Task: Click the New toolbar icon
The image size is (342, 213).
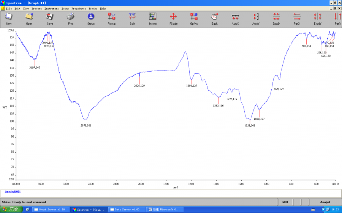Action: (9, 19)
